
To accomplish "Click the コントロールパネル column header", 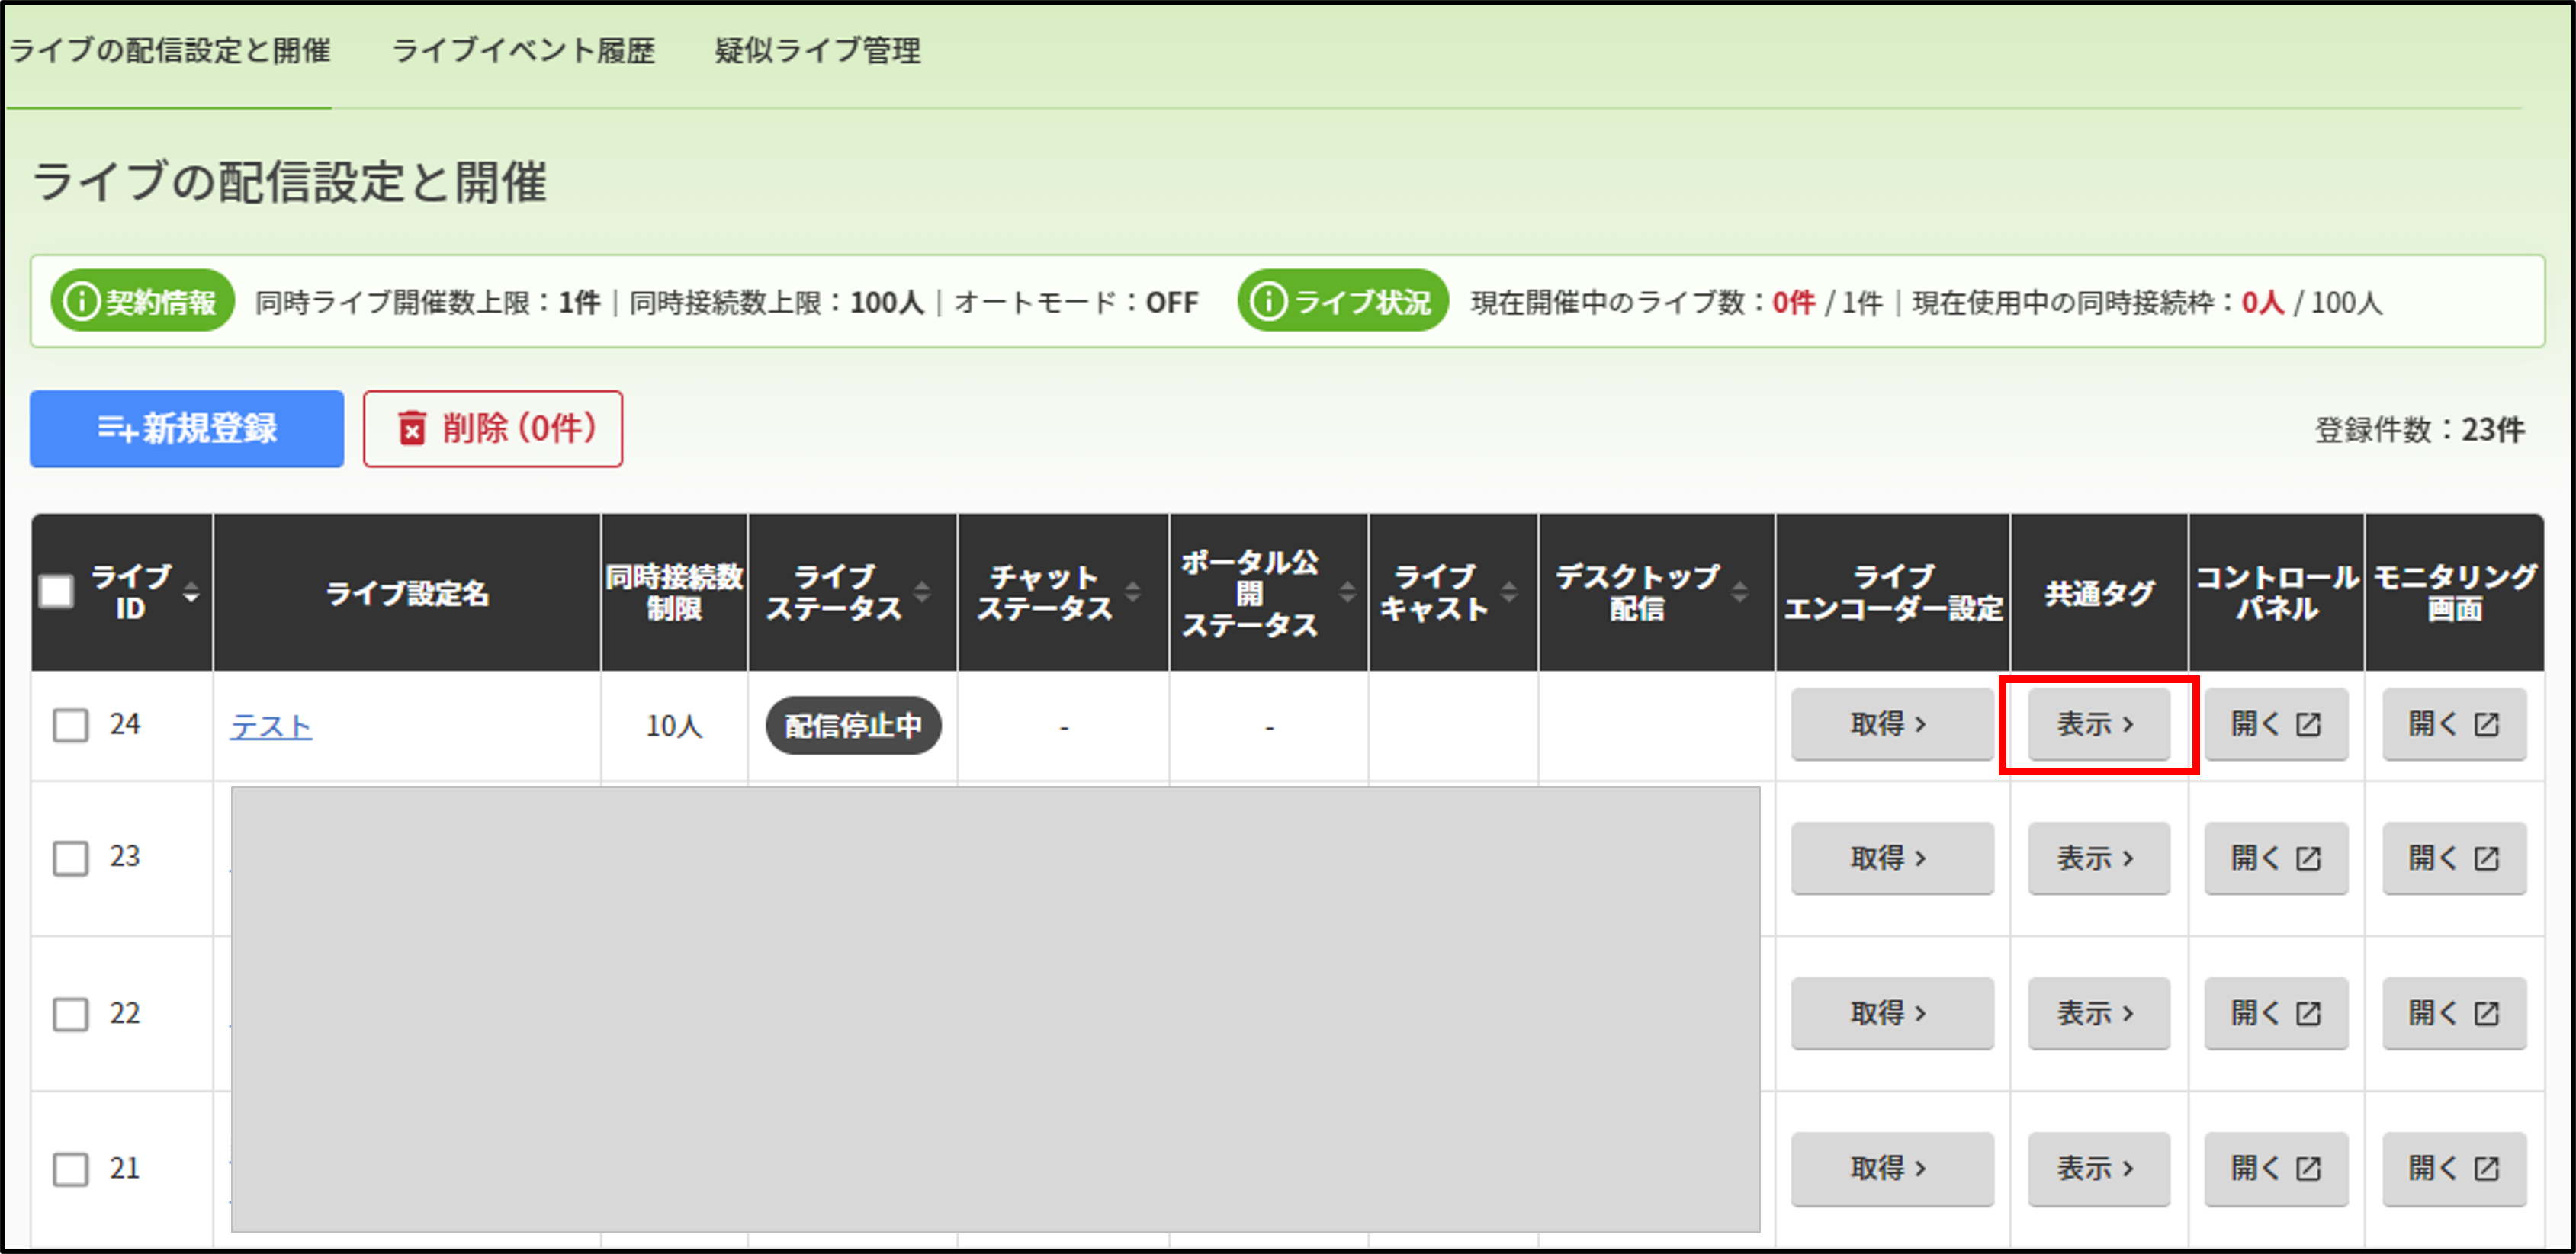I will (x=2277, y=593).
